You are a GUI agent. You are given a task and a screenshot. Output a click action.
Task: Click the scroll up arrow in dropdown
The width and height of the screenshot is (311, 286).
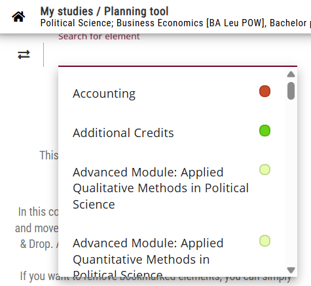coord(291,74)
